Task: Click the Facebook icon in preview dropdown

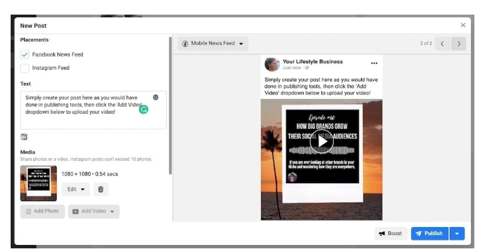Action: coord(185,43)
